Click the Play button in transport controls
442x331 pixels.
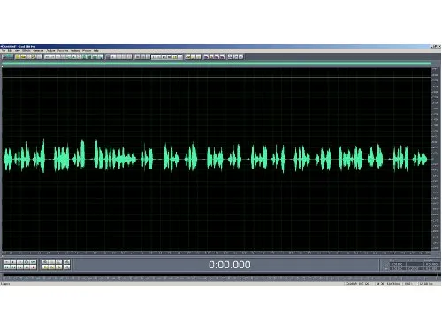click(x=13, y=262)
